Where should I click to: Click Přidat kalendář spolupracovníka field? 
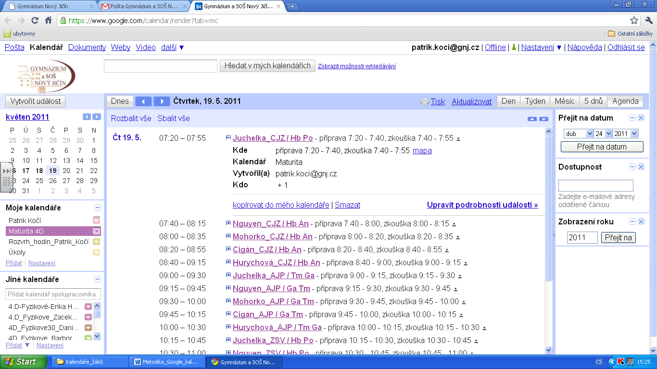53,294
